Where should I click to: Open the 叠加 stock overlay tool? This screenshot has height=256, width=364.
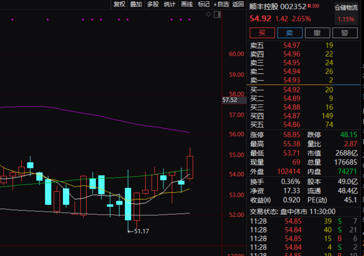click(x=136, y=5)
